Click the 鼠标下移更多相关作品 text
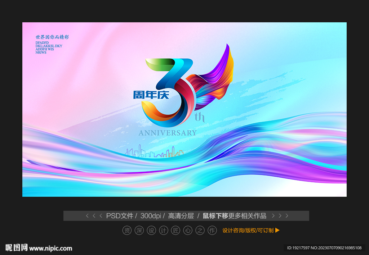This screenshot has height=255, width=369. [234, 216]
